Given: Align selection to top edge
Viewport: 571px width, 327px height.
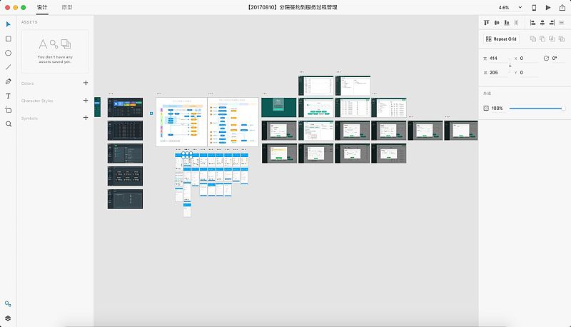Looking at the screenshot, I should point(487,23).
